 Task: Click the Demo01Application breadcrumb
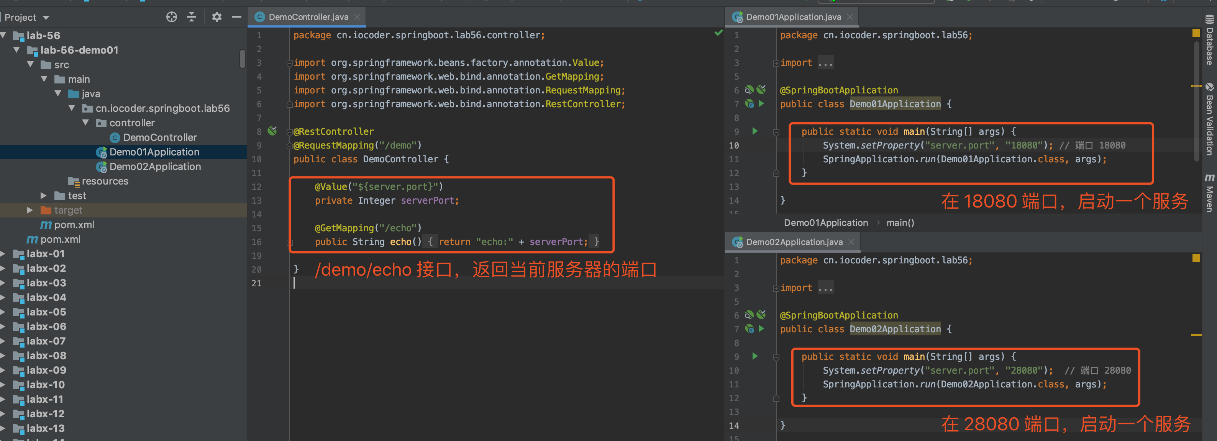tap(826, 222)
